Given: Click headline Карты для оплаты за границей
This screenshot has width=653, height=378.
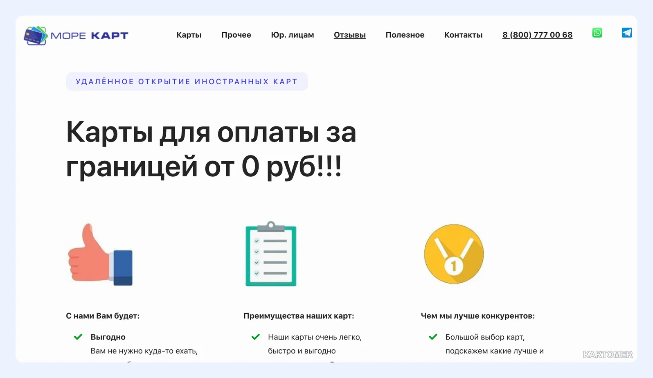Looking at the screenshot, I should [x=211, y=149].
